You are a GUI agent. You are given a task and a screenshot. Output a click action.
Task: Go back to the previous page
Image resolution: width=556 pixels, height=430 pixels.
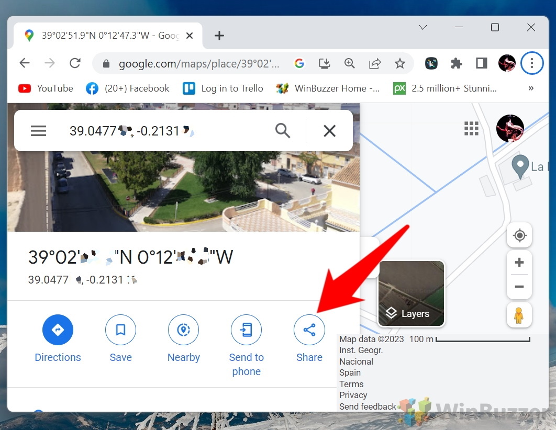(x=25, y=63)
